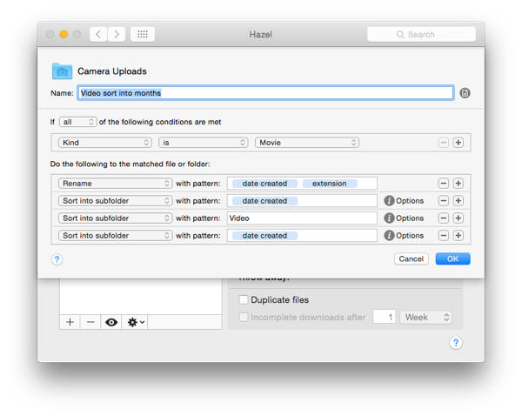Image resolution: width=522 pixels, height=416 pixels.
Task: Toggle the eye preview button below the list
Action: point(111,322)
